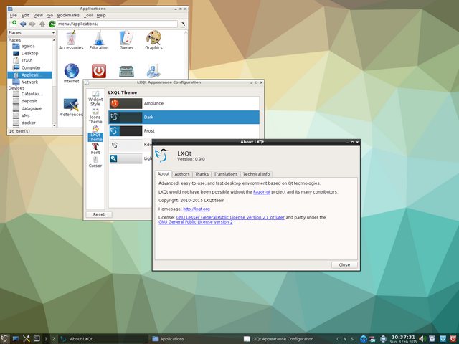Image resolution: width=459 pixels, height=344 pixels.
Task: Switch to virtual desktop 2
Action: (x=53, y=339)
